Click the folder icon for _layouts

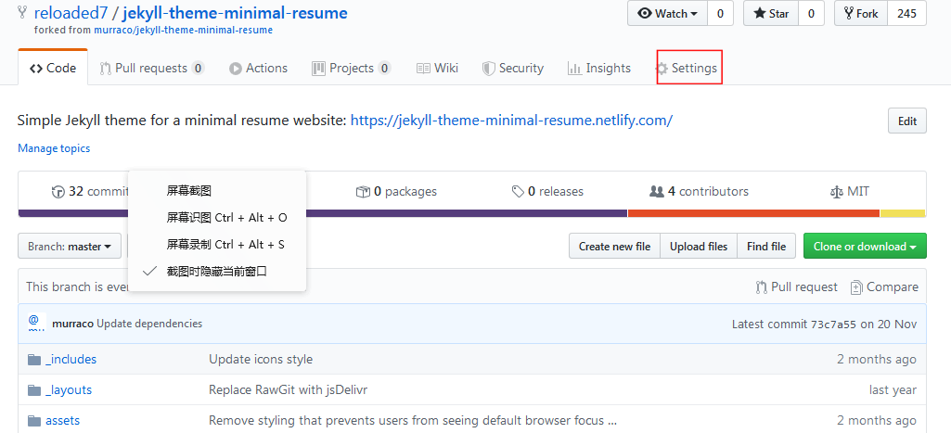(34, 390)
